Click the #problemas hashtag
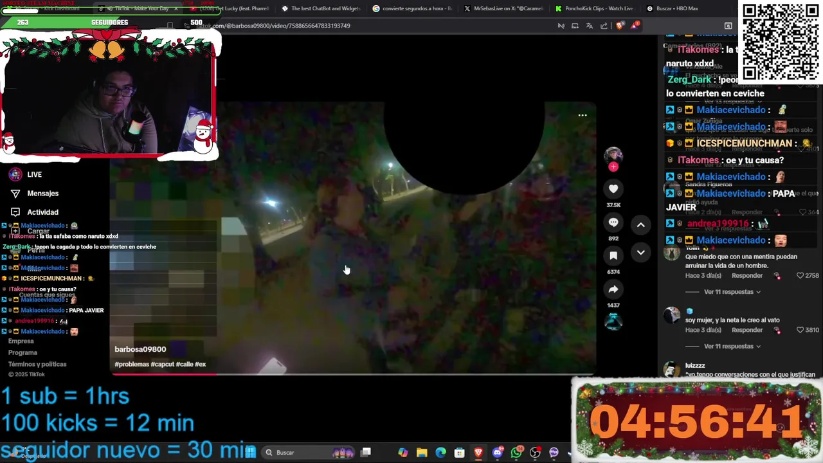The width and height of the screenshot is (823, 463). pyautogui.click(x=131, y=364)
